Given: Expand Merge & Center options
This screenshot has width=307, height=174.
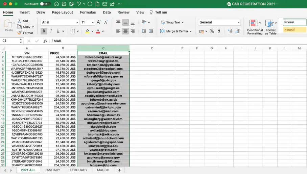Looking at the screenshot, I should [190, 31].
